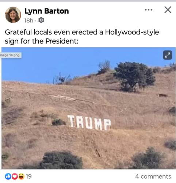Expand the photo with the fullscreen arrows icon
The width and height of the screenshot is (176, 183).
[168, 55]
